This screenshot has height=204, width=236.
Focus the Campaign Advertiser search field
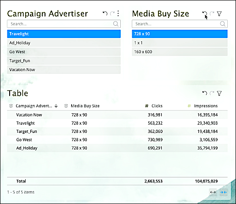pos(64,24)
